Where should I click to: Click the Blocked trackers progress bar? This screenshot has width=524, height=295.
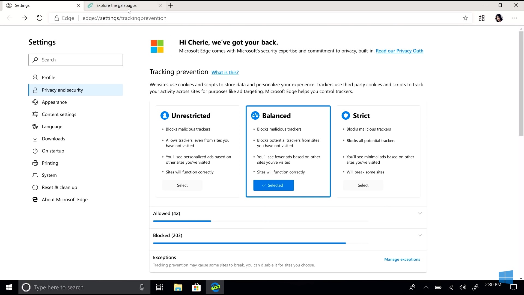(249, 243)
